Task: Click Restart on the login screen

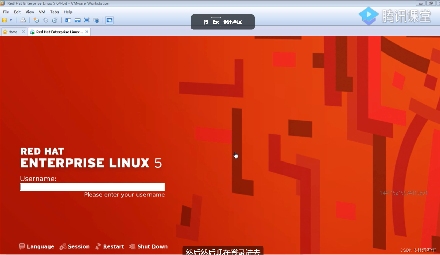Action: click(113, 246)
